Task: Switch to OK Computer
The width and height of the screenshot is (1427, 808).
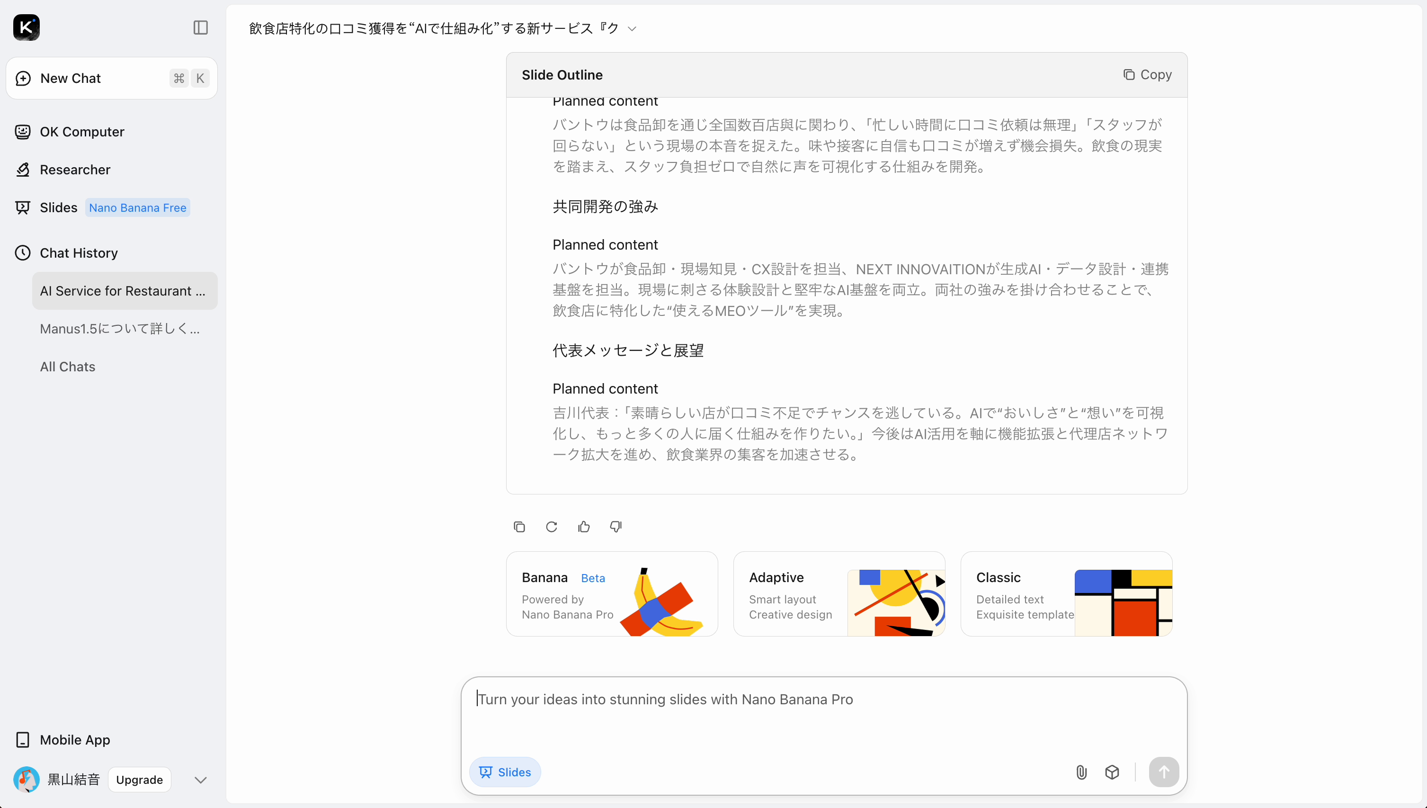Action: pos(82,132)
